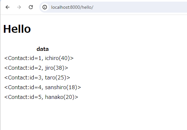Select the hanako(20) contact row

click(x=41, y=97)
